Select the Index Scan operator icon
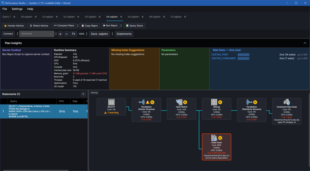310x171 pixels. [214, 138]
